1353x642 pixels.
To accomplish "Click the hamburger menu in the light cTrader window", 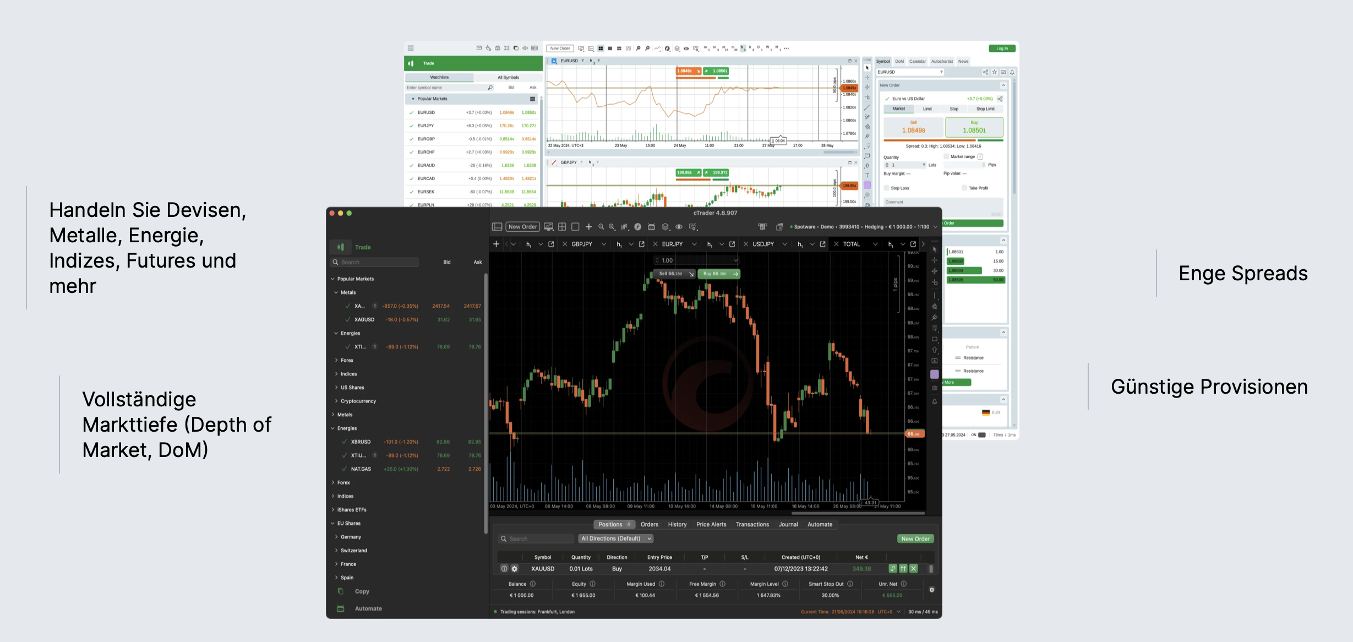I will point(411,48).
